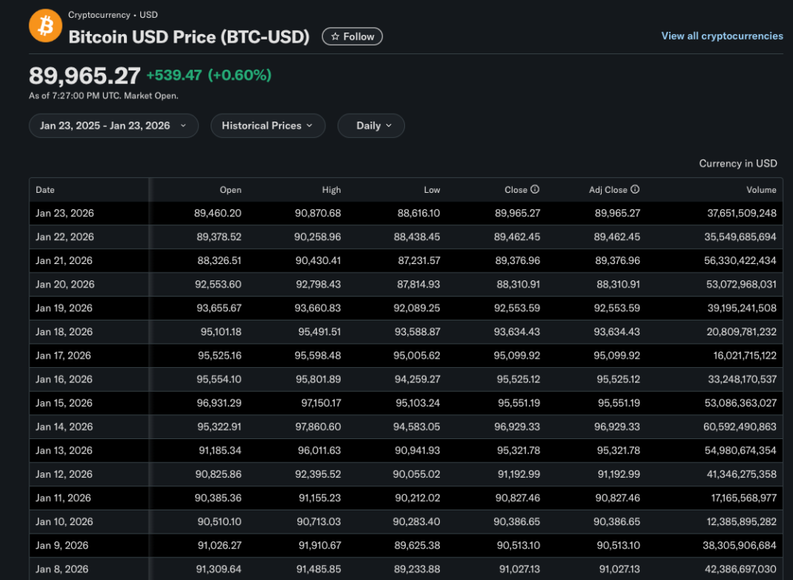Image resolution: width=793 pixels, height=580 pixels.
Task: Click the 89,965.27 current price
Action: (85, 76)
